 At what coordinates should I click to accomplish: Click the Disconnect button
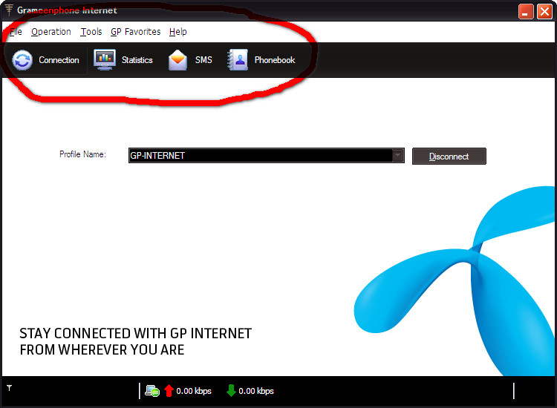[449, 156]
